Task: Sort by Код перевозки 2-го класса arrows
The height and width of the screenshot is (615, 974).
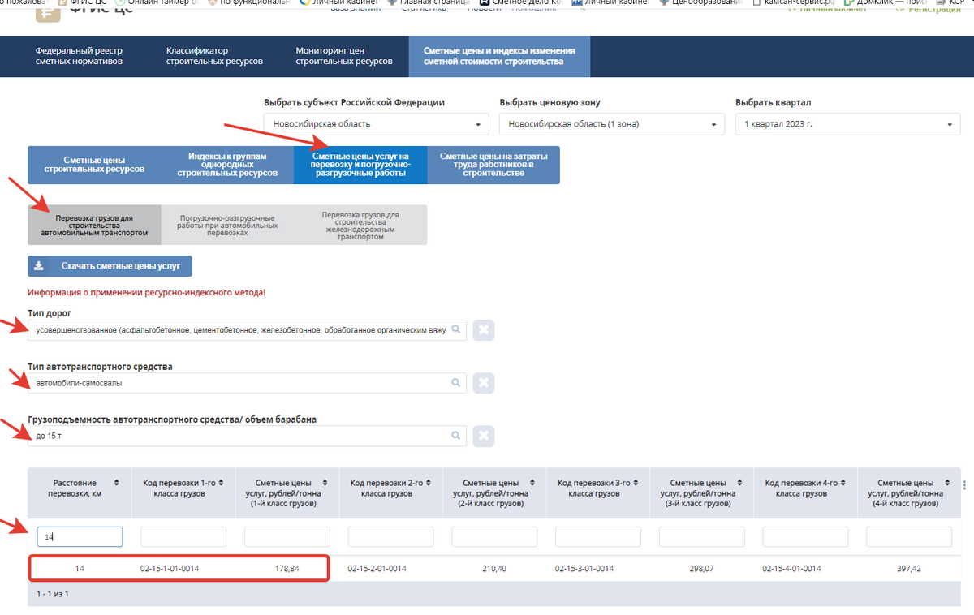Action: tap(428, 482)
